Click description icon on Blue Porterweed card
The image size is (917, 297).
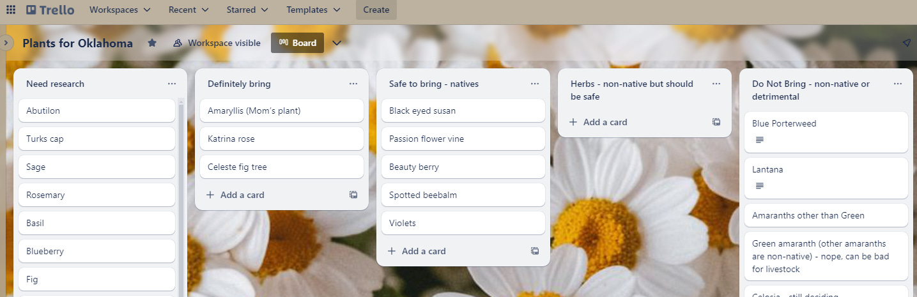(760, 140)
